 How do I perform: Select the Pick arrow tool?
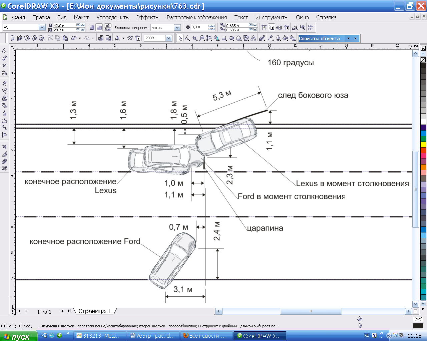(x=180, y=38)
